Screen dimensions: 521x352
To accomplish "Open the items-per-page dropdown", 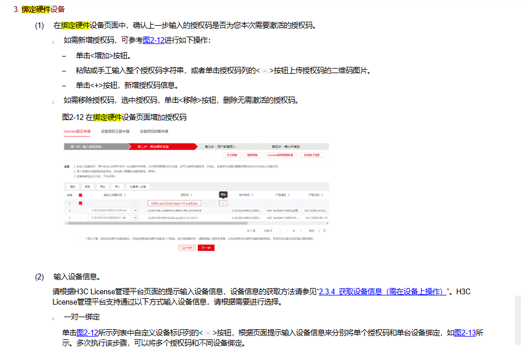I will [271, 230].
